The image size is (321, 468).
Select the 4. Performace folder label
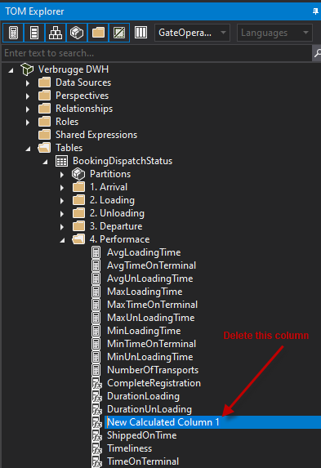pyautogui.click(x=119, y=239)
